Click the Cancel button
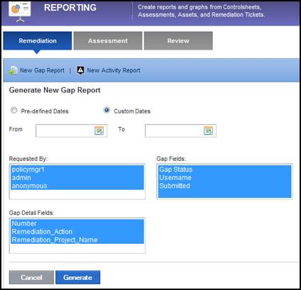301x290 pixels. click(x=31, y=277)
